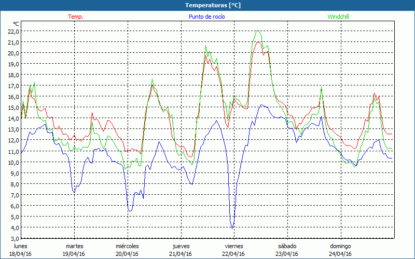Select the 3,0 y-axis value

point(15,238)
